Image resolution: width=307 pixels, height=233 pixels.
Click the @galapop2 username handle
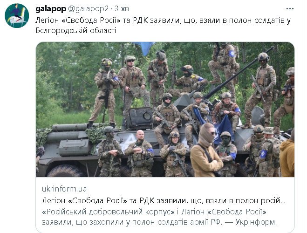[88, 9]
